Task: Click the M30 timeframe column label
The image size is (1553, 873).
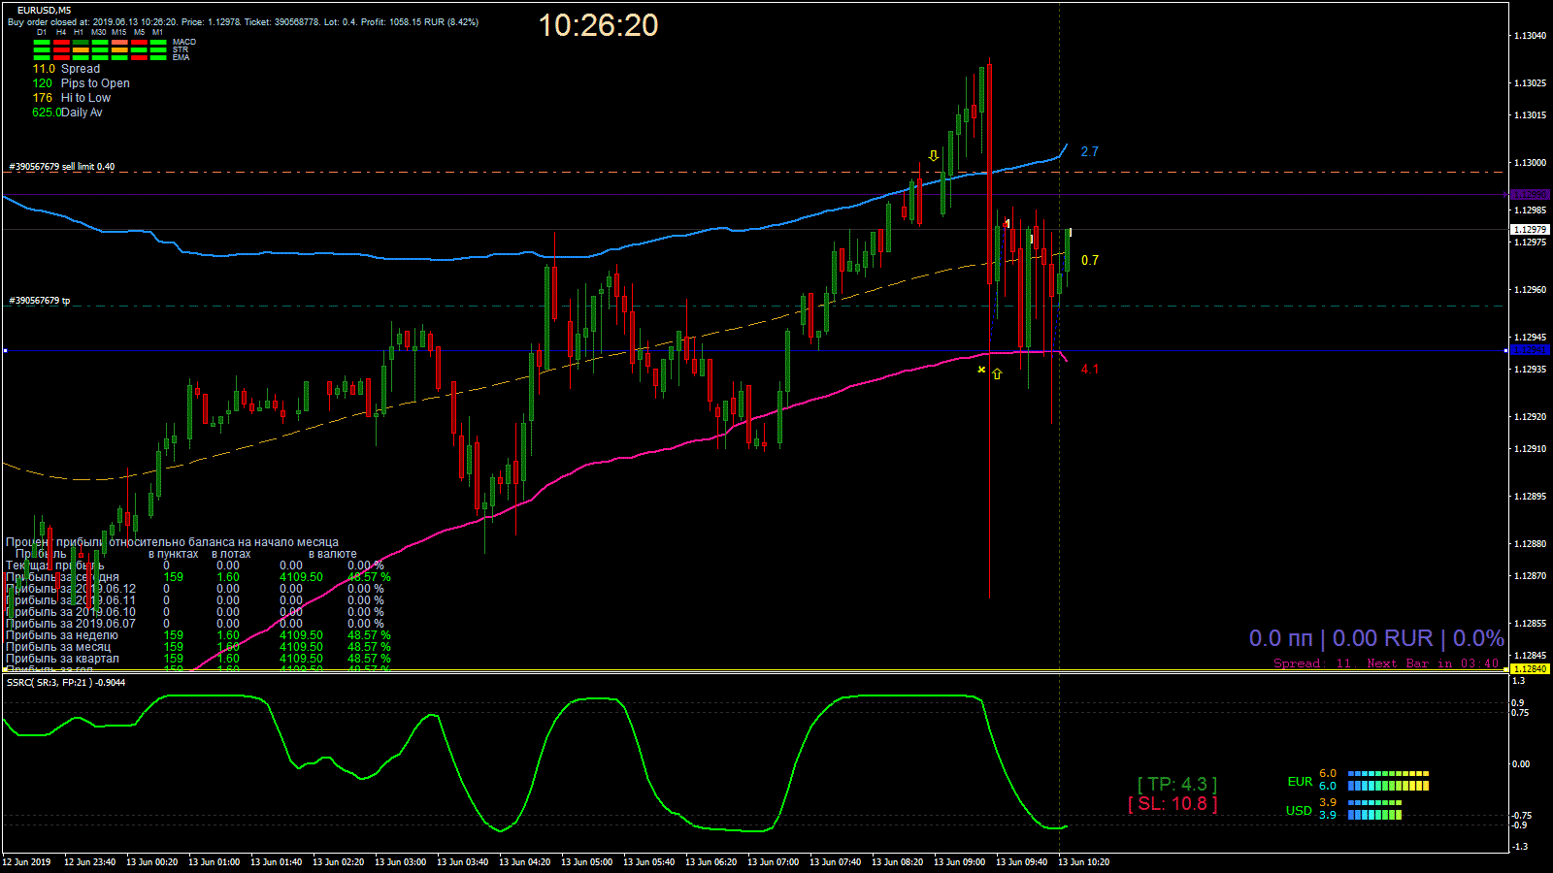Action: click(99, 32)
